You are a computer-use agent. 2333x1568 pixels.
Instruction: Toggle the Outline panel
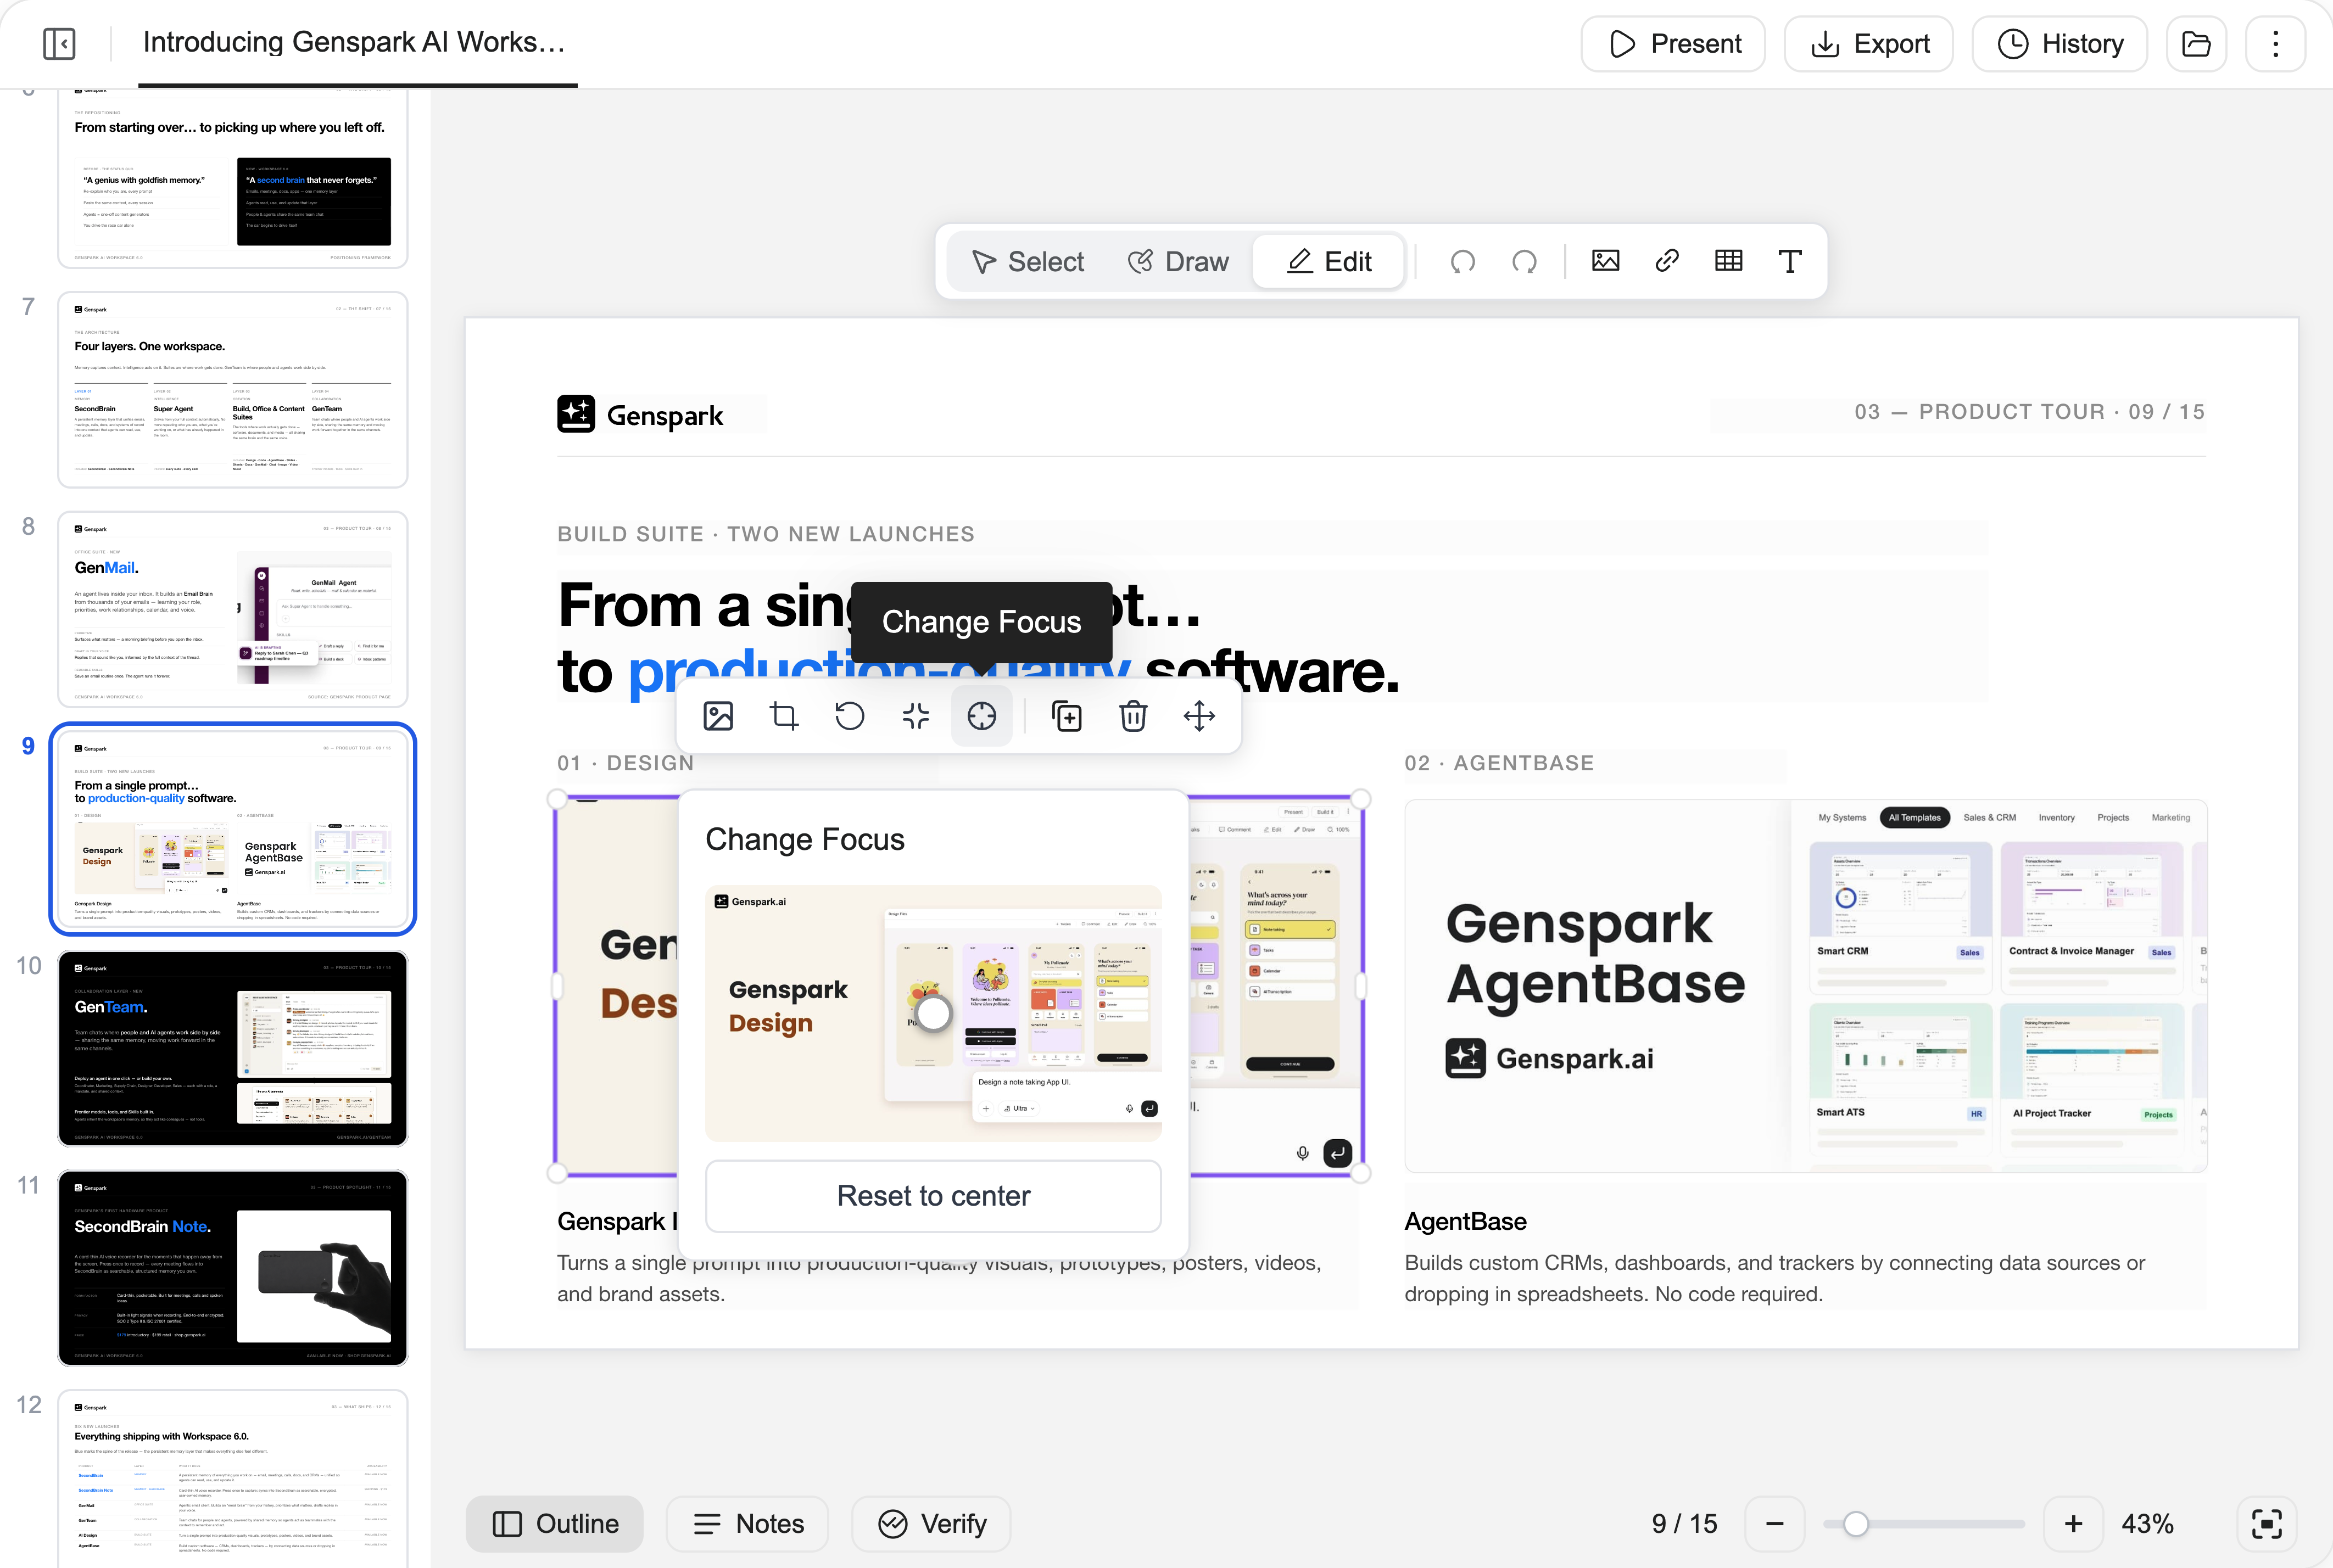(x=555, y=1524)
